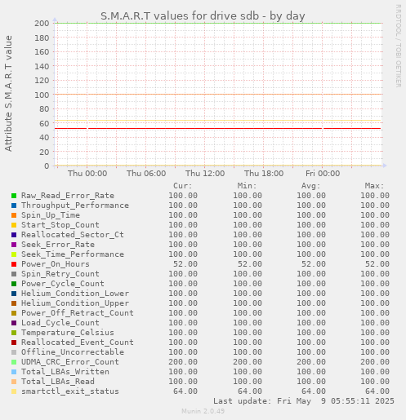Click the Throughput_Performance blue legend swatch

pos(14,206)
